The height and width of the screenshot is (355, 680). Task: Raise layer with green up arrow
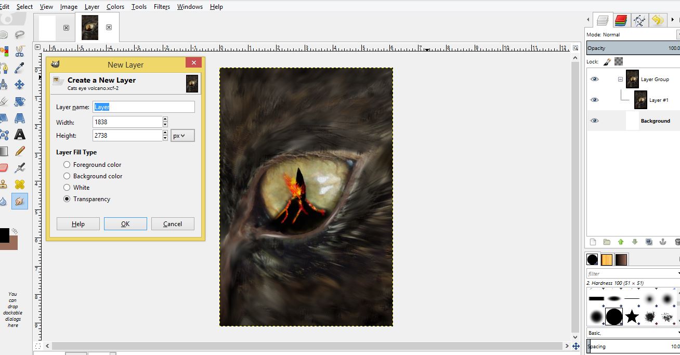coord(621,242)
